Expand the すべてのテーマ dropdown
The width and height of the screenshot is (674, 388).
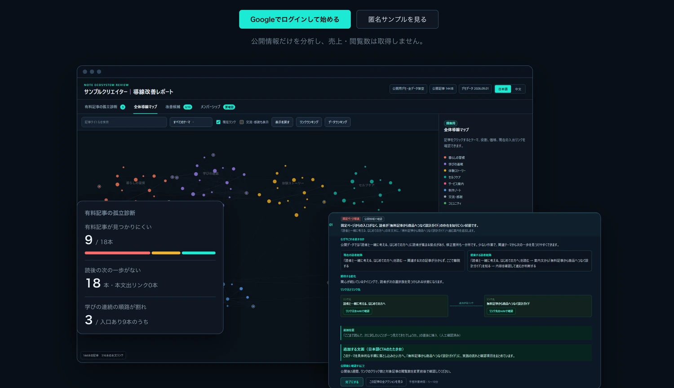pyautogui.click(x=191, y=122)
